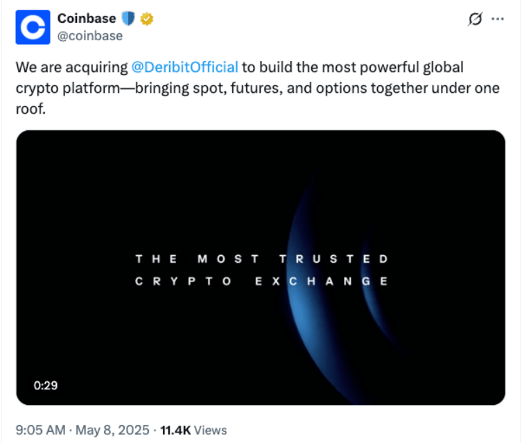
Task: Open the @DeribitOfficial mention link
Action: 185,67
